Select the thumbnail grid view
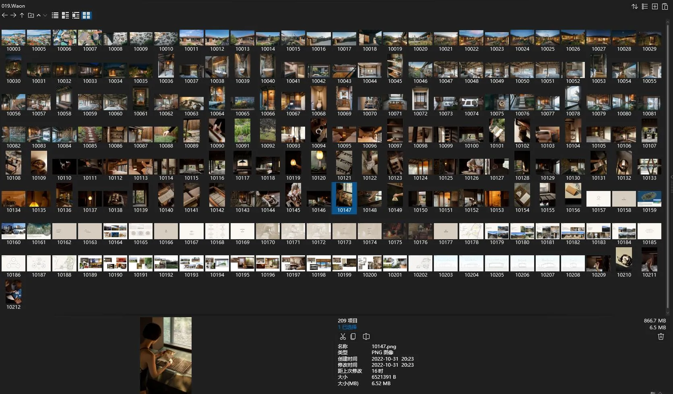This screenshot has height=394, width=673. pos(86,15)
